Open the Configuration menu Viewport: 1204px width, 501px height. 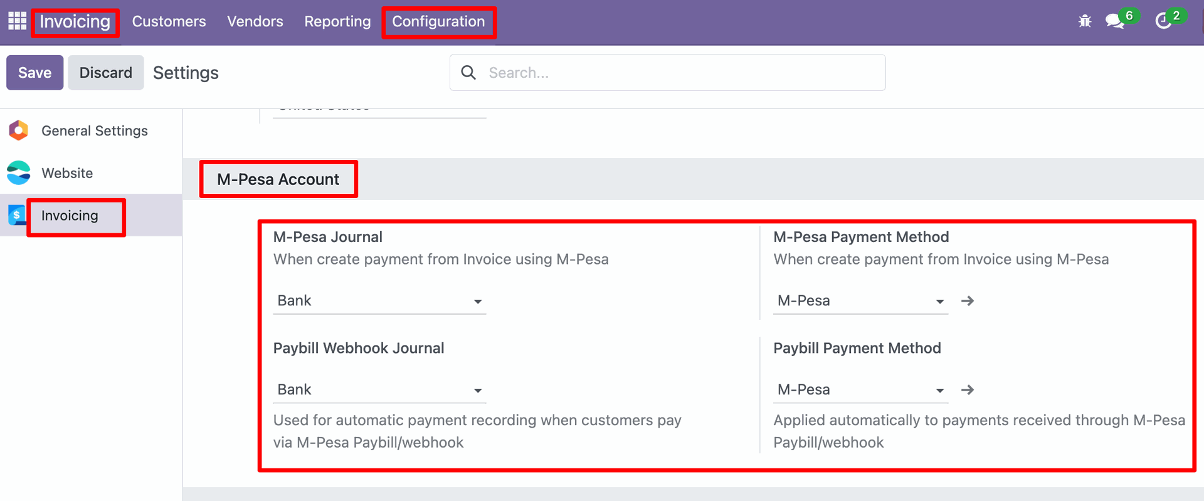coord(438,21)
